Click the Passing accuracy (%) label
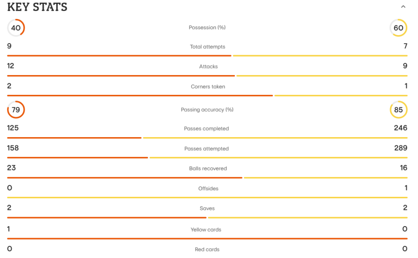Viewport: 418px width, 258px height. (x=207, y=110)
